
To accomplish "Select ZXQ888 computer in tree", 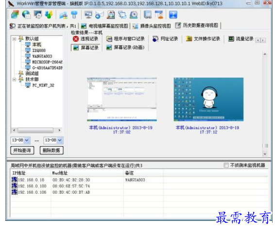I will [39, 50].
